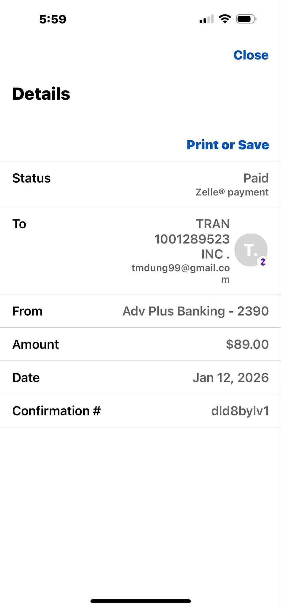
Task: Tap the Zelle payment label
Action: point(232,192)
